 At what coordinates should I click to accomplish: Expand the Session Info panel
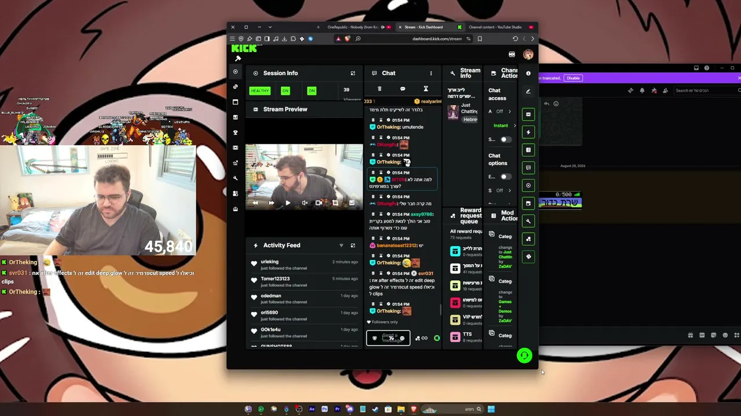(353, 73)
